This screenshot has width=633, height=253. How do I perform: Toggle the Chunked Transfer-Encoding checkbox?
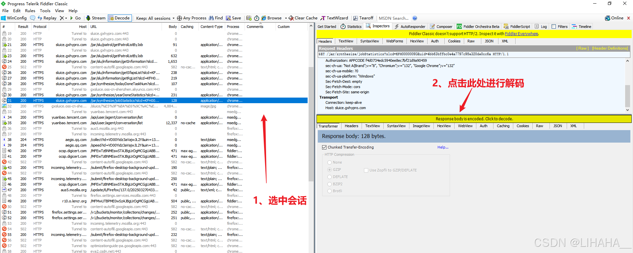[x=324, y=147]
